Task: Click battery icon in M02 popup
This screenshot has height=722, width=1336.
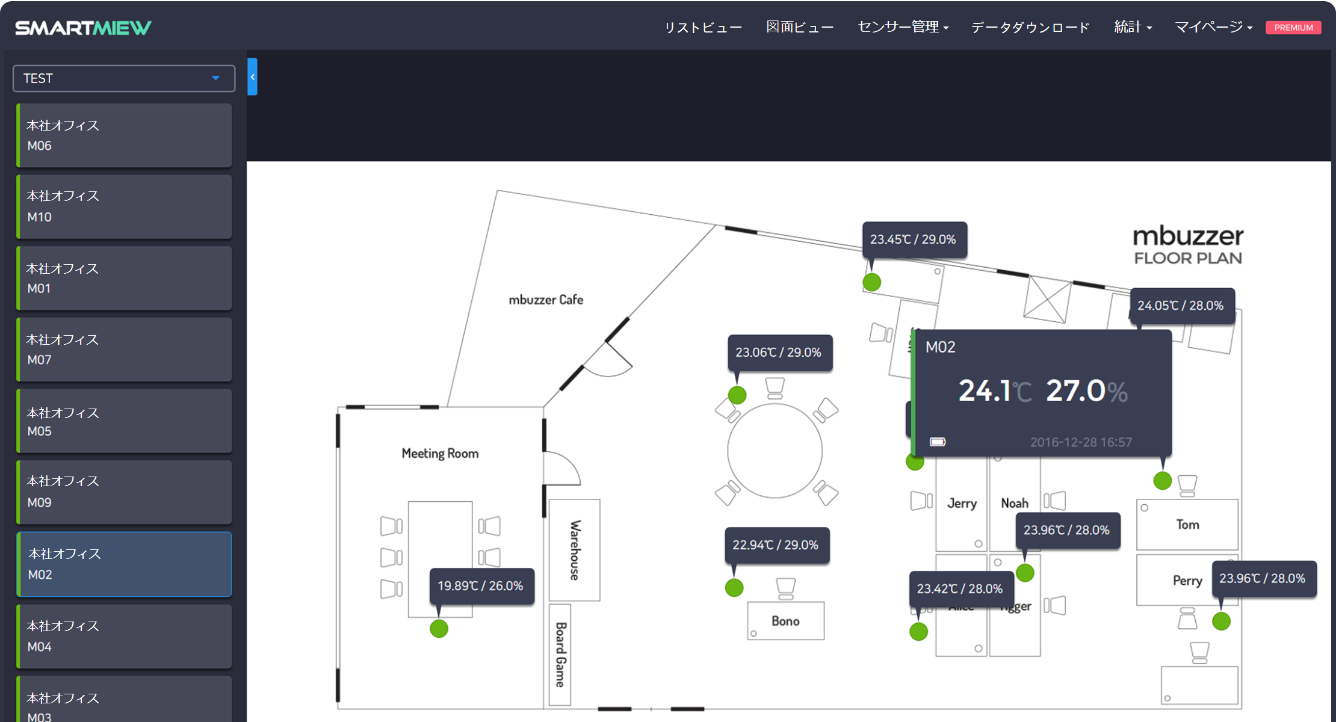Action: pos(938,442)
